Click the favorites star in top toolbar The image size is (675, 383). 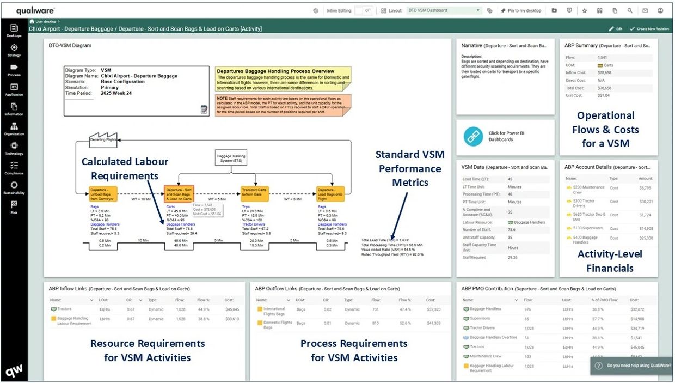[x=584, y=10]
